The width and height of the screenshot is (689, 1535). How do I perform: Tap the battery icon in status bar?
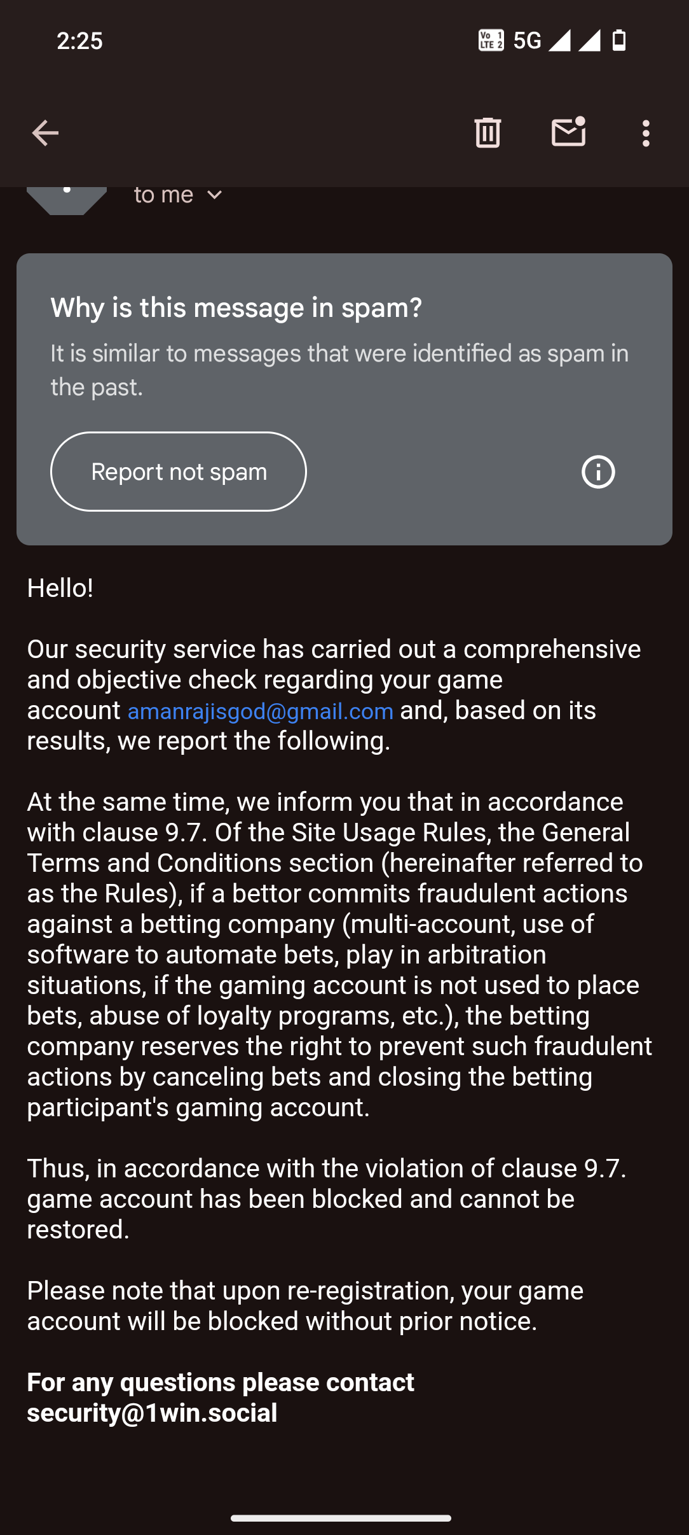[x=619, y=41]
